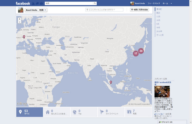Open the cluster marker labeled 17
The height and width of the screenshot is (124, 192).
136,53
